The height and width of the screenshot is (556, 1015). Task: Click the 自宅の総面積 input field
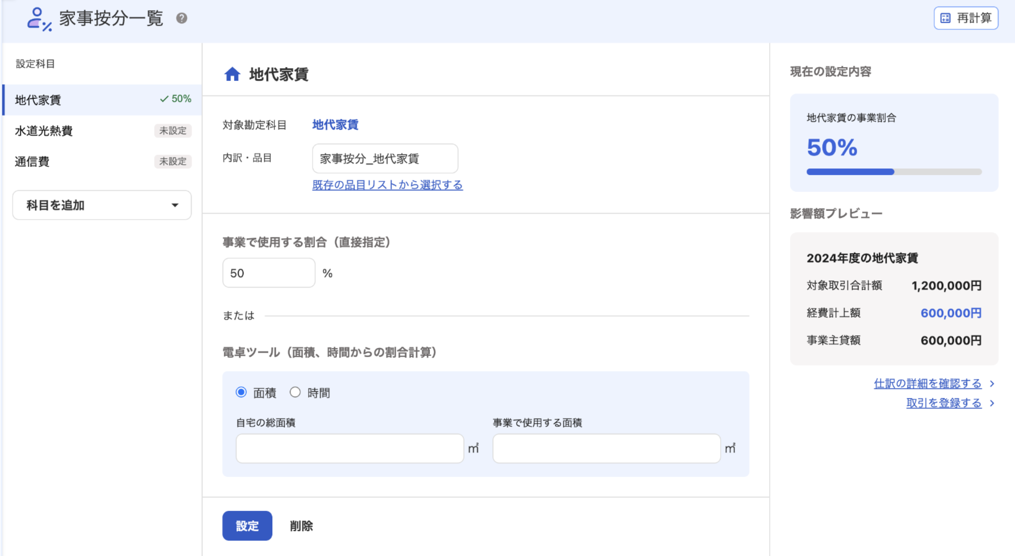pyautogui.click(x=350, y=448)
